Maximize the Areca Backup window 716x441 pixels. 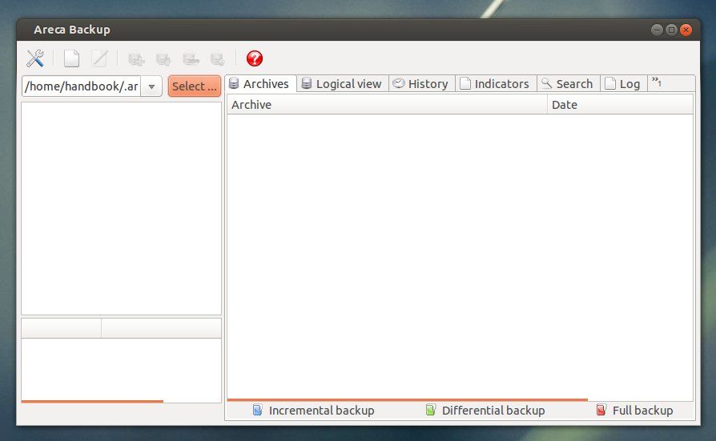coord(671,30)
